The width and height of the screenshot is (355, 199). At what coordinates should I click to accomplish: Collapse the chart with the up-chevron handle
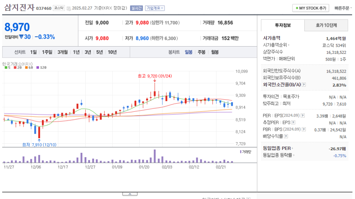[x=130, y=194]
